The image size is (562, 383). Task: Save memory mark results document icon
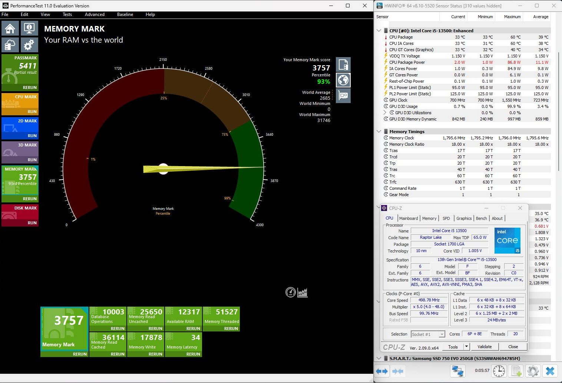(343, 65)
